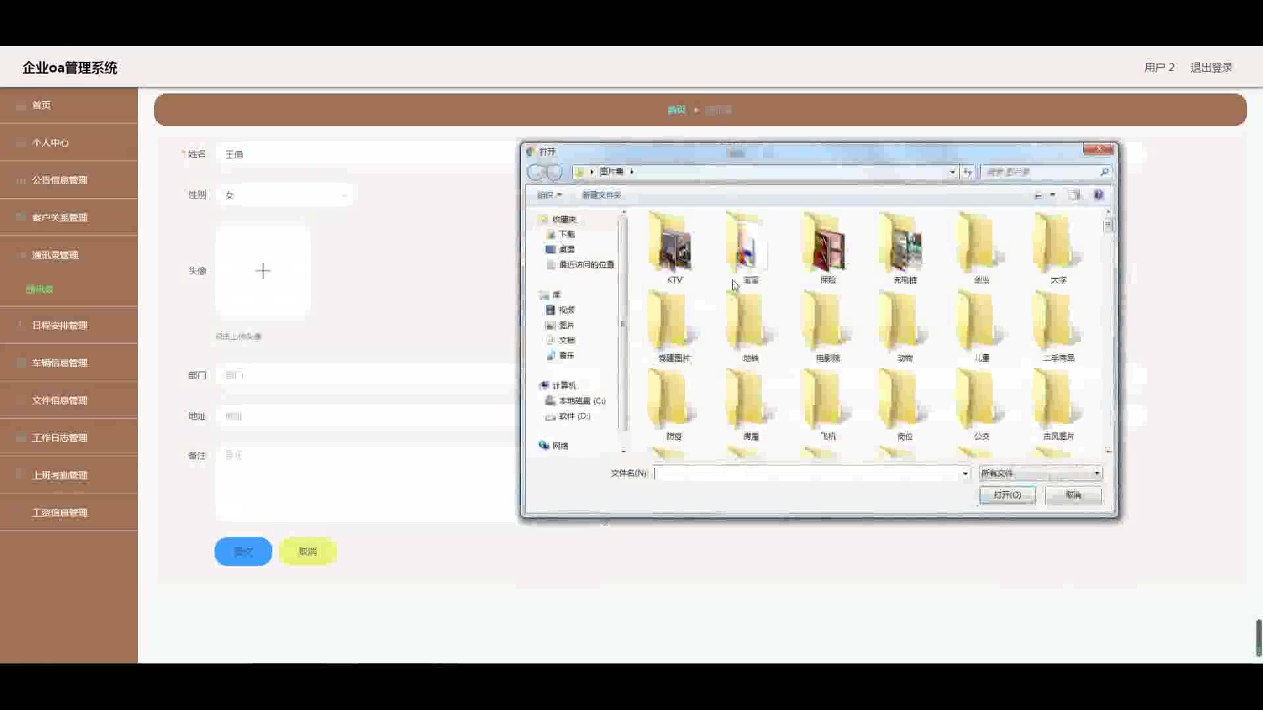Click the avatar upload plus box
This screenshot has height=710, width=1263.
[263, 271]
